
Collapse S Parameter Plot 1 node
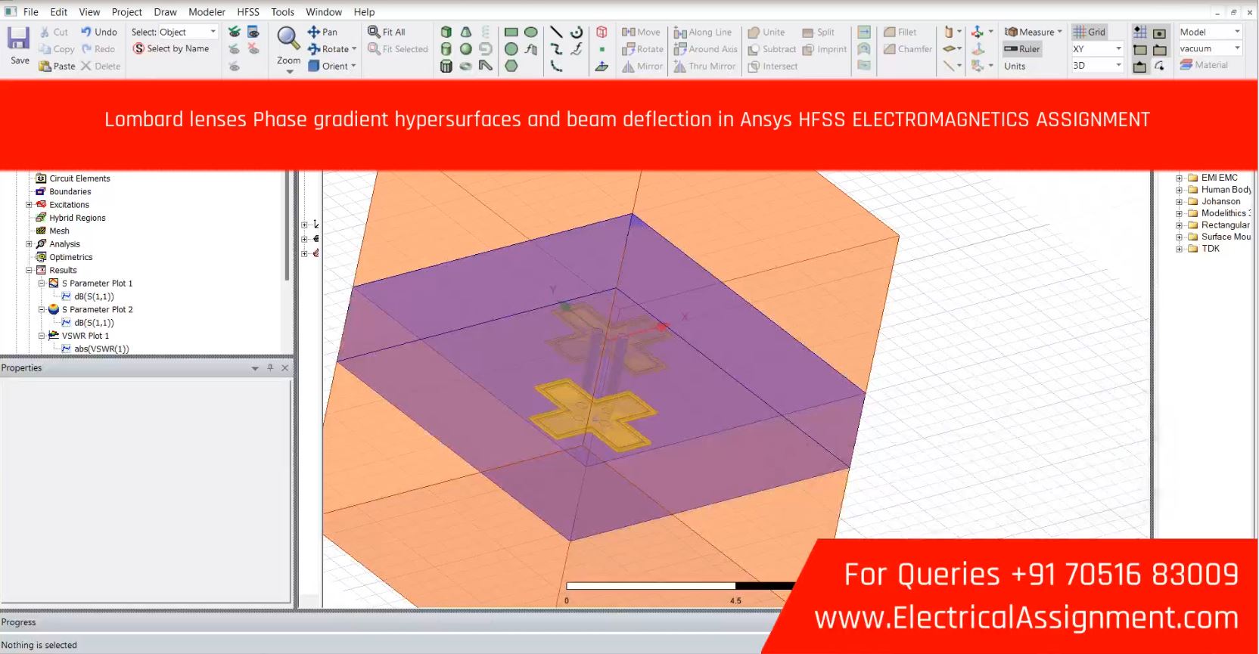(42, 283)
